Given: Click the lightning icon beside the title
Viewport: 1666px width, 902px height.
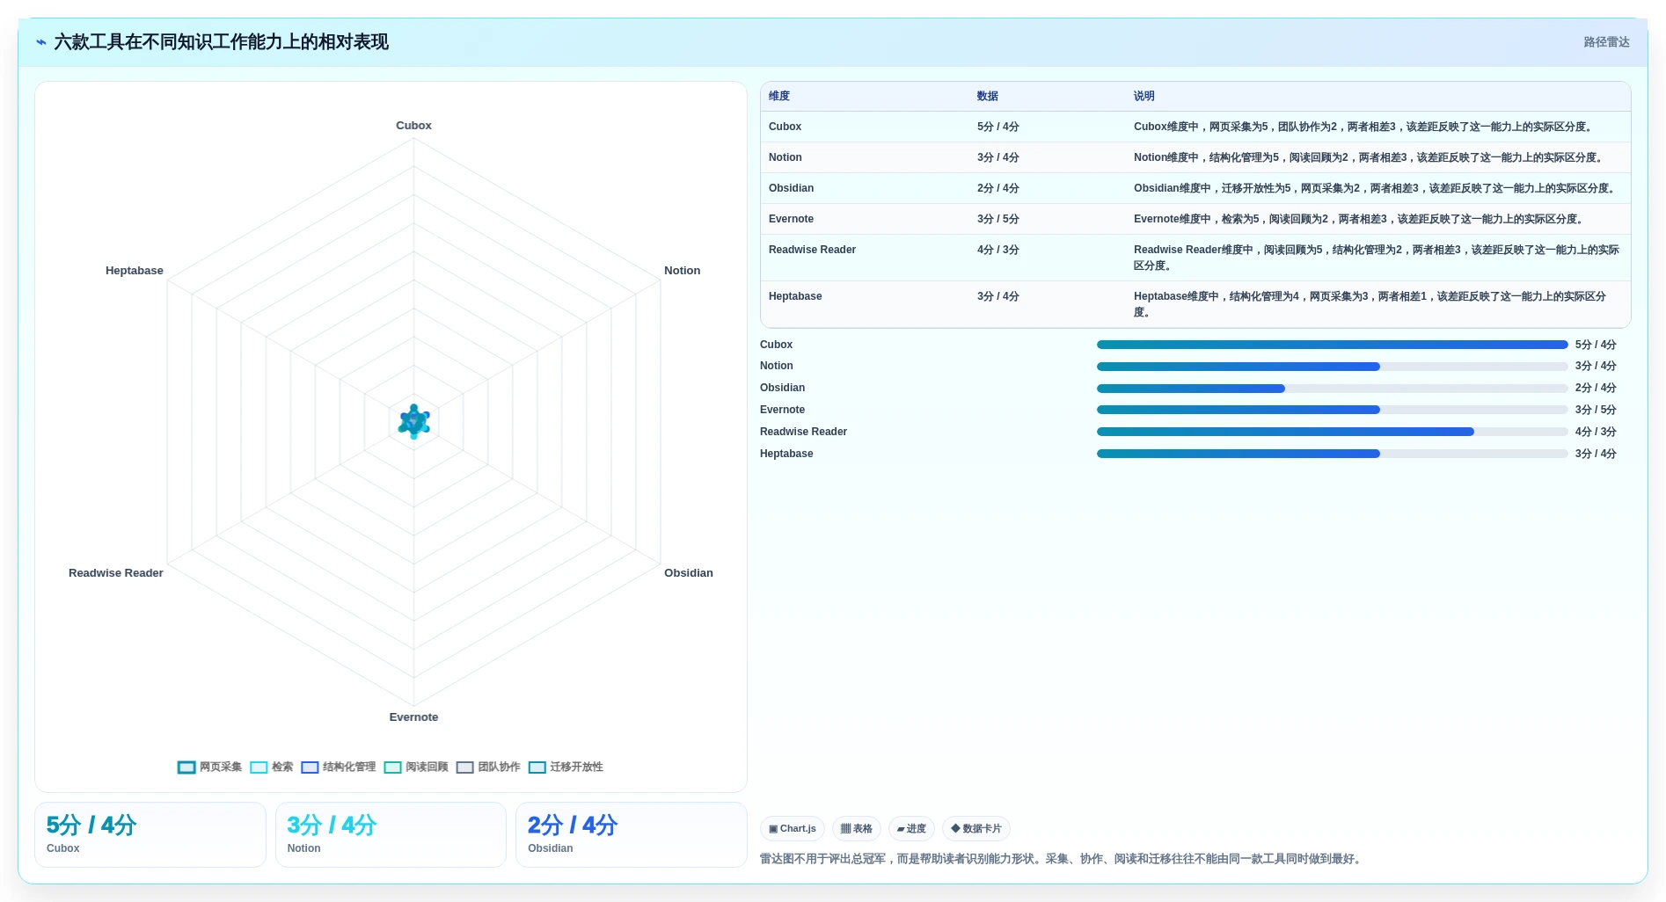Looking at the screenshot, I should [x=40, y=42].
